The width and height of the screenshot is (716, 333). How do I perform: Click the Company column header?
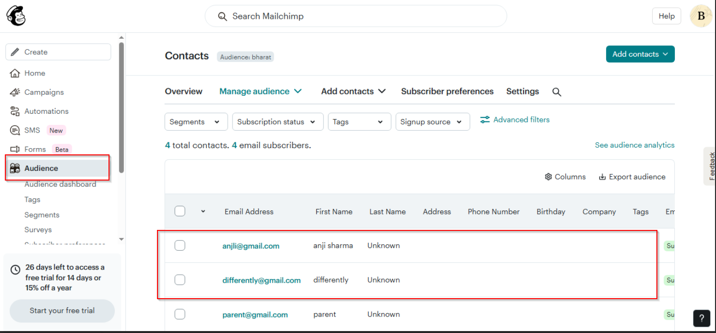pyautogui.click(x=599, y=212)
